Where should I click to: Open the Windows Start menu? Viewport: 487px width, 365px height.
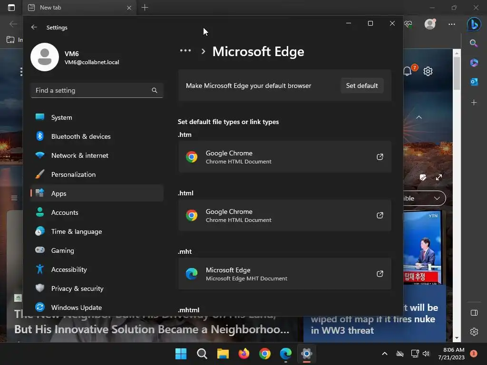coord(181,354)
